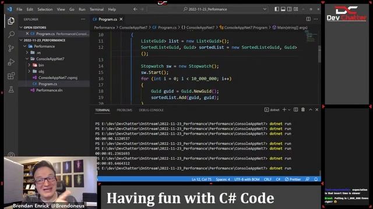Close Program.cs in Open Editors
This screenshot has height=209, width=373.
[27, 34]
